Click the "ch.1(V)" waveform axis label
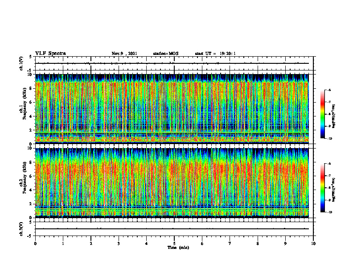Viewport: 353px width, 273px height. 21,63
